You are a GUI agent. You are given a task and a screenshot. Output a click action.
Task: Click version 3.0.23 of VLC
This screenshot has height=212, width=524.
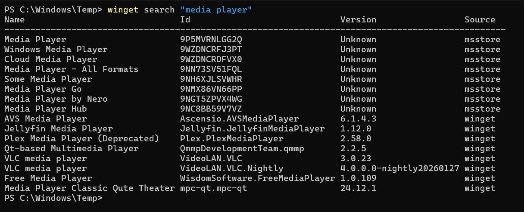(x=356, y=159)
